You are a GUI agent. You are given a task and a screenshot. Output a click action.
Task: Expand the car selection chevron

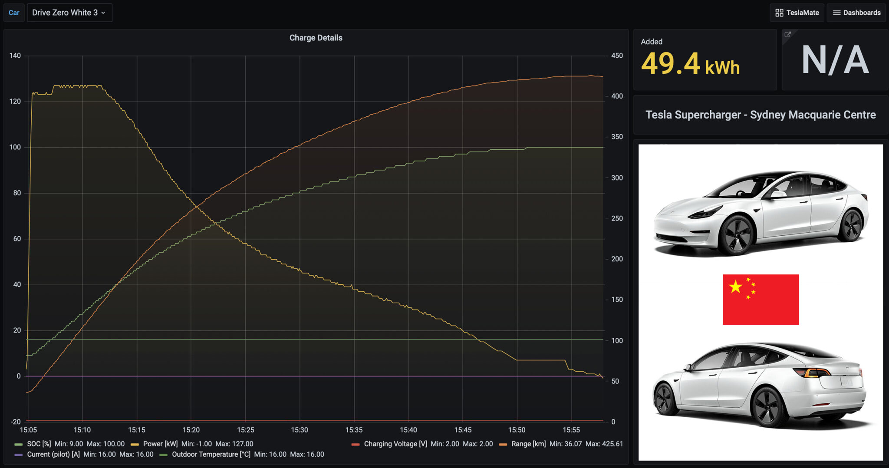coord(103,13)
